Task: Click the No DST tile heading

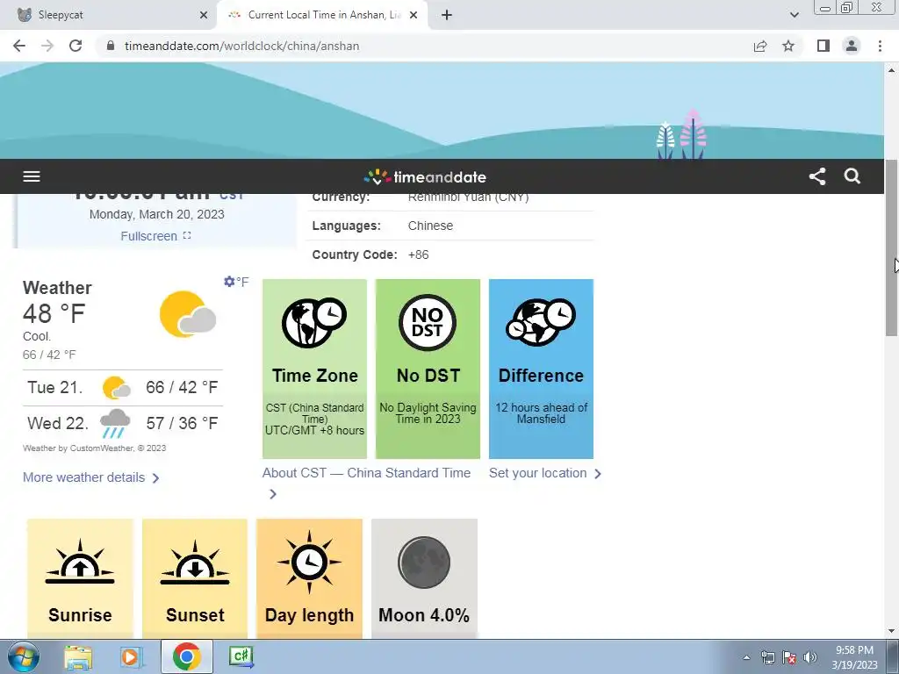Action: (x=428, y=376)
